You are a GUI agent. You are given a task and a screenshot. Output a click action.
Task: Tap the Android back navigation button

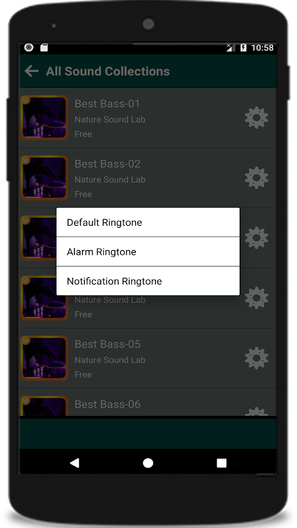click(75, 463)
